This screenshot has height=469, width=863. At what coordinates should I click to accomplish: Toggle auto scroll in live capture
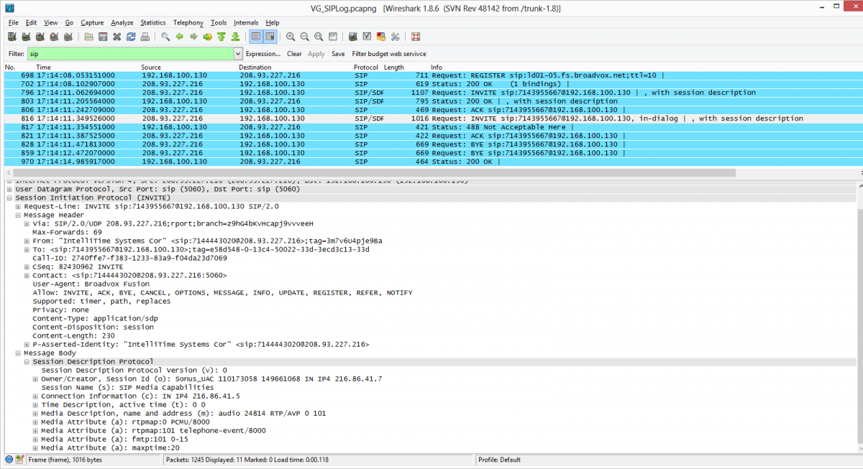point(270,37)
